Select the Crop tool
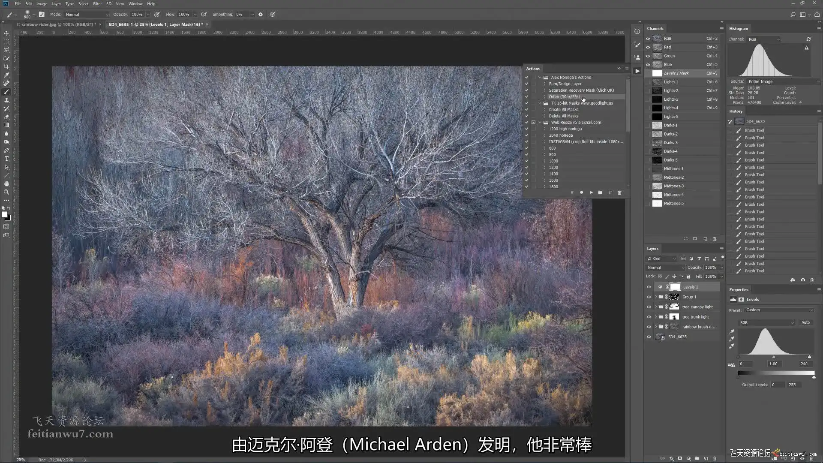This screenshot has height=463, width=823. pyautogui.click(x=6, y=66)
